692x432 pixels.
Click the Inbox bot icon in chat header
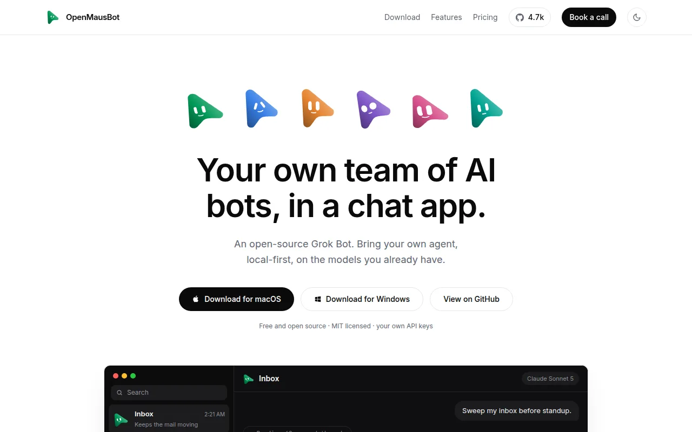249,379
